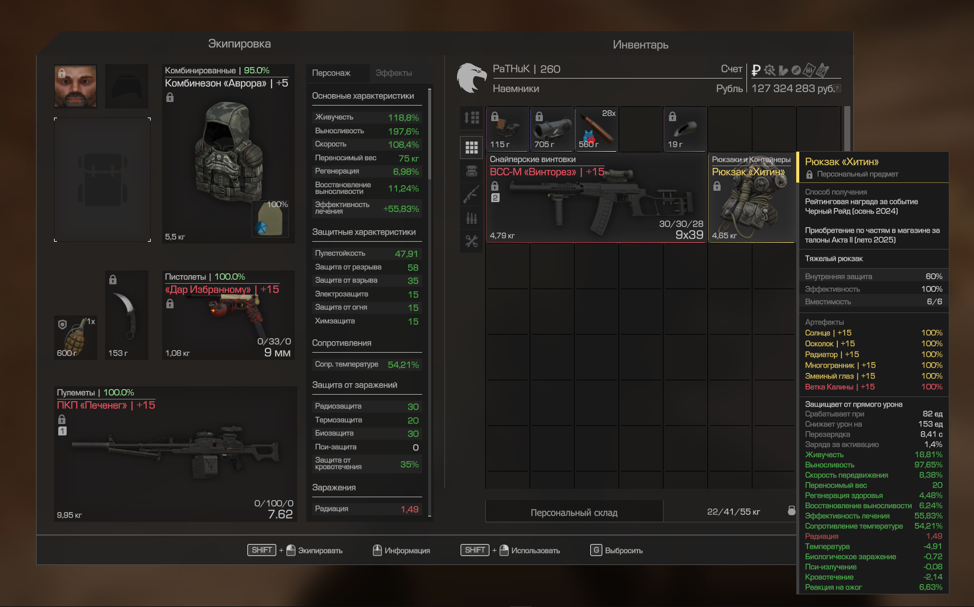Select the round coin currency icon
Screen dimensions: 974x607
coord(796,70)
